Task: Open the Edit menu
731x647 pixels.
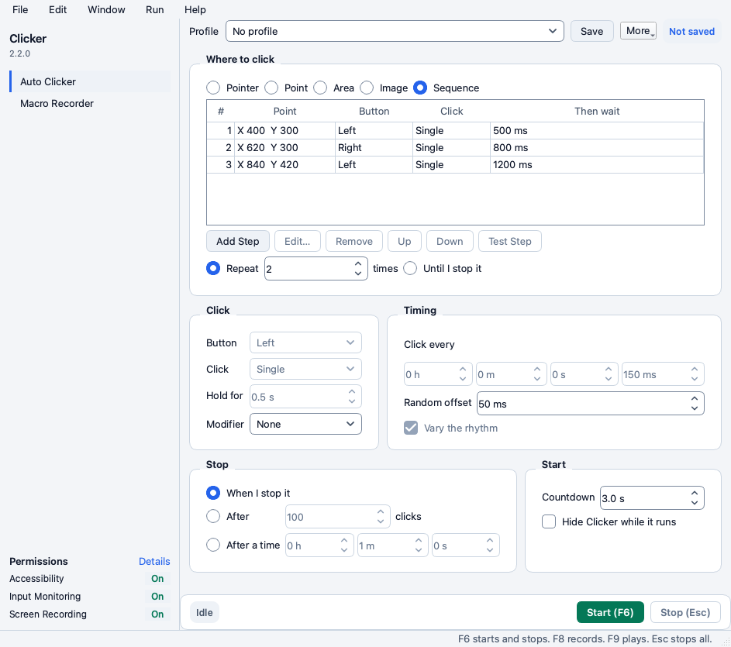Action: point(58,9)
